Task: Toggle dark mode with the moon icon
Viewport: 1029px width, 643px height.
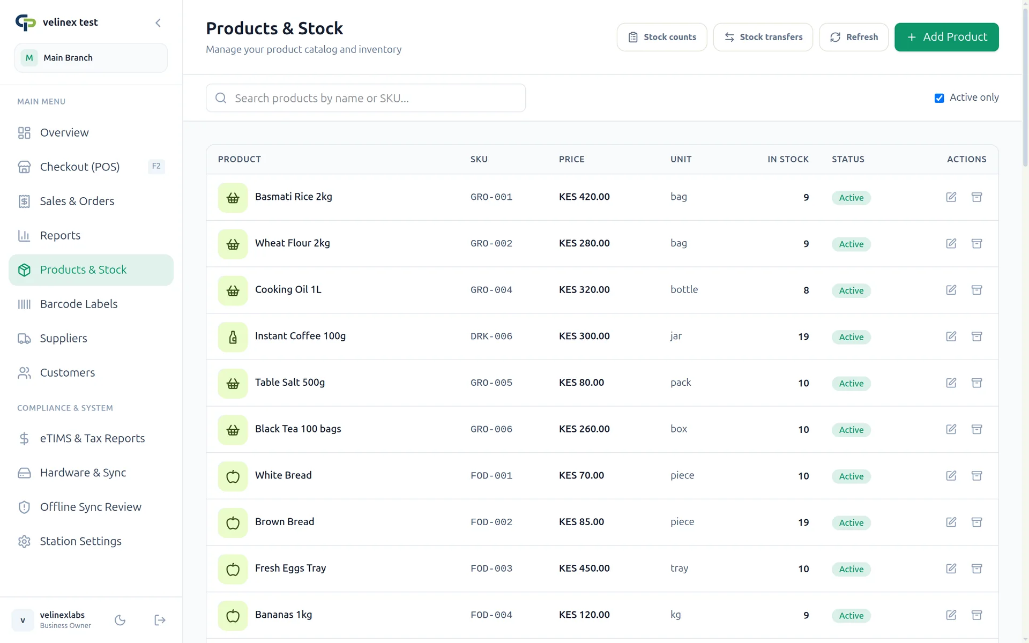Action: pyautogui.click(x=120, y=620)
